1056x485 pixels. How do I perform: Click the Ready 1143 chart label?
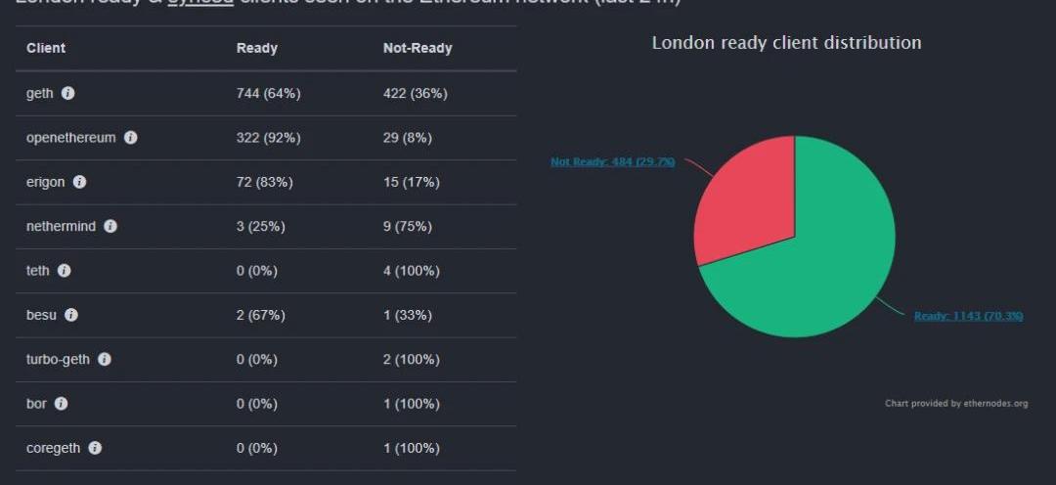[x=968, y=315]
